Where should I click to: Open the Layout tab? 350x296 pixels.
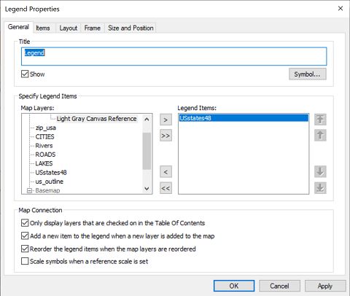[69, 28]
